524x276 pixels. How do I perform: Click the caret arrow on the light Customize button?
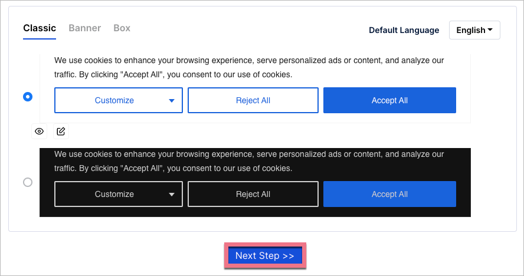pos(172,101)
